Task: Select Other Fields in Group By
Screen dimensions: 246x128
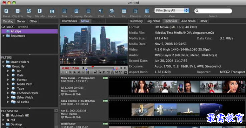Action: (25, 98)
